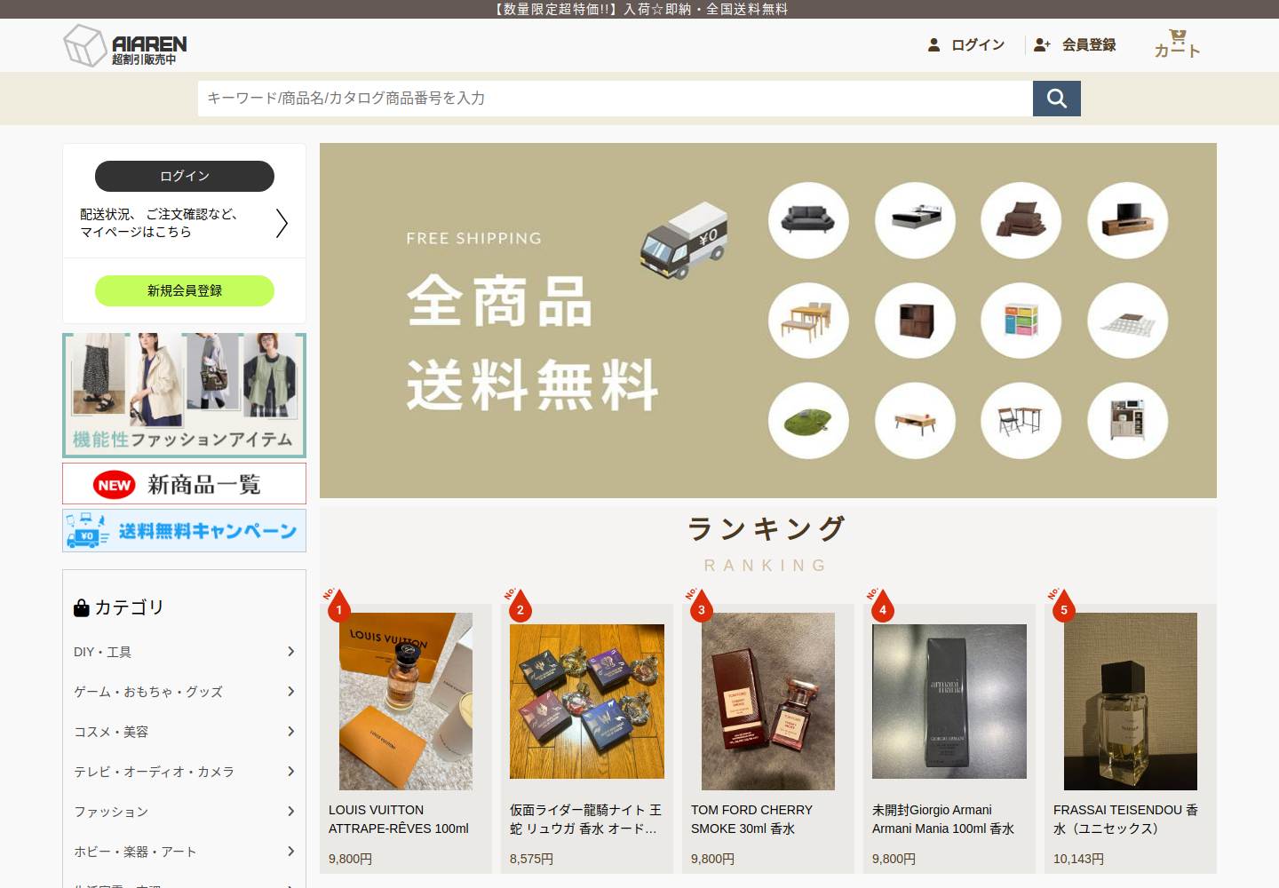Click the 10,143円 price
Screen dimensions: 1279x888
(x=1078, y=859)
